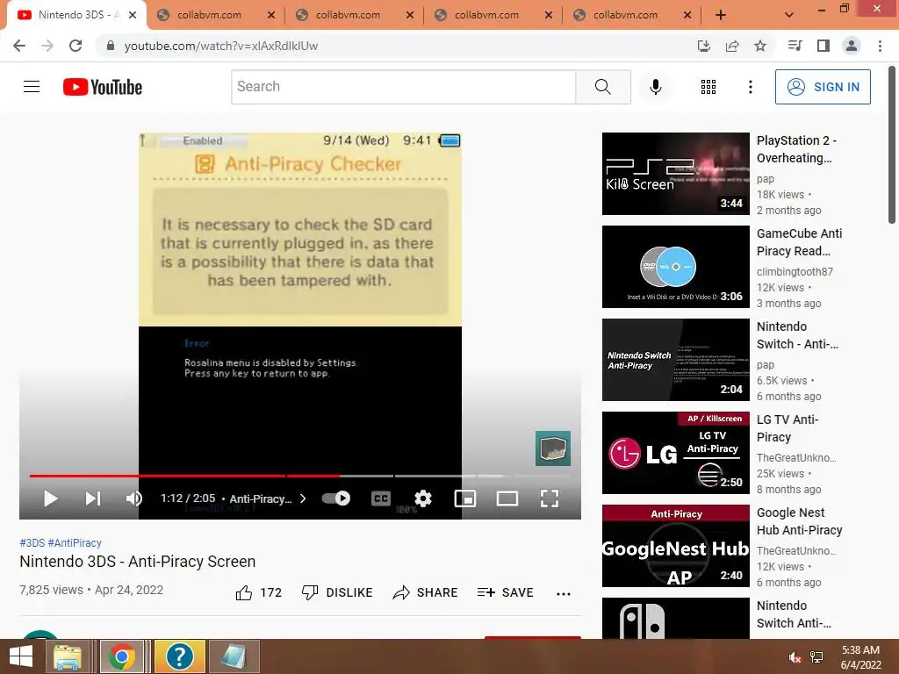Skip to the next video

pos(93,498)
